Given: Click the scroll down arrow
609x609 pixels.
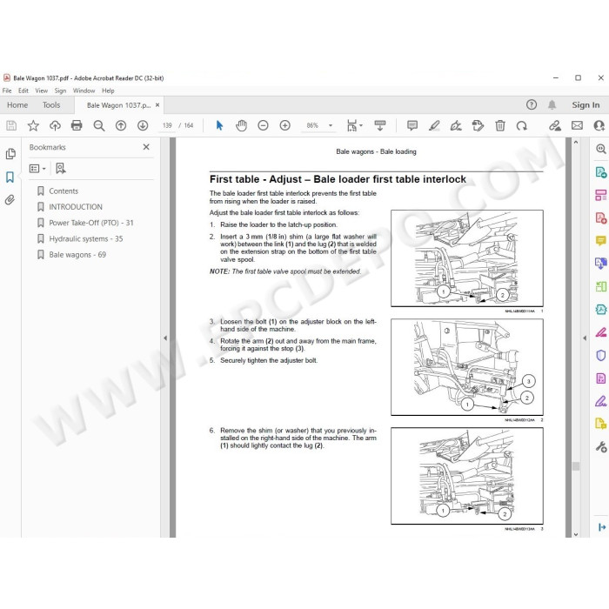Looking at the screenshot, I should pos(576,534).
